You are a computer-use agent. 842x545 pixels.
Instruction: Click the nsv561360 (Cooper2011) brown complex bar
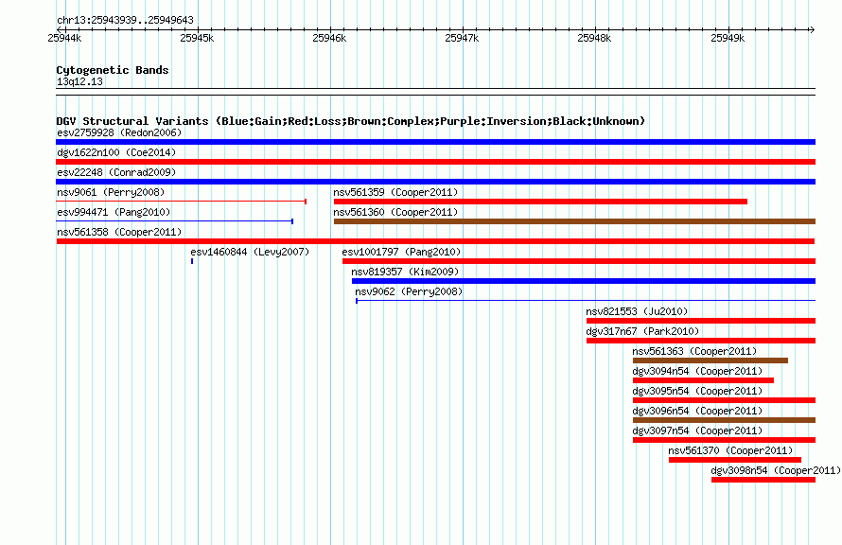(574, 221)
